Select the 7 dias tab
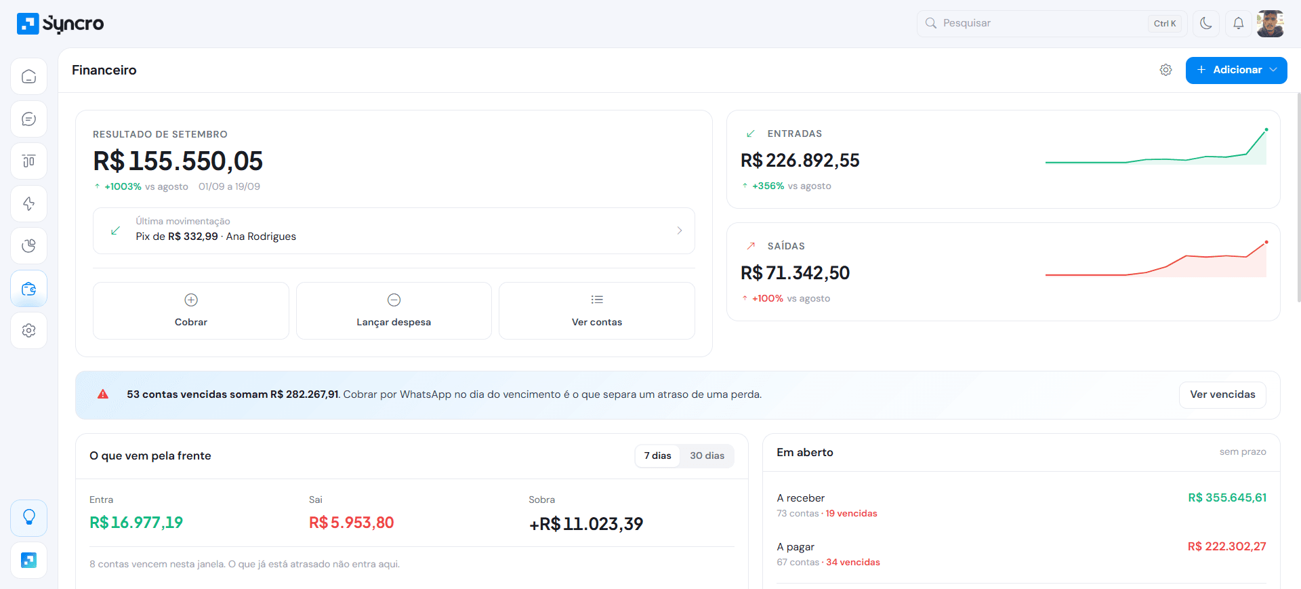This screenshot has height=589, width=1301. pos(657,455)
